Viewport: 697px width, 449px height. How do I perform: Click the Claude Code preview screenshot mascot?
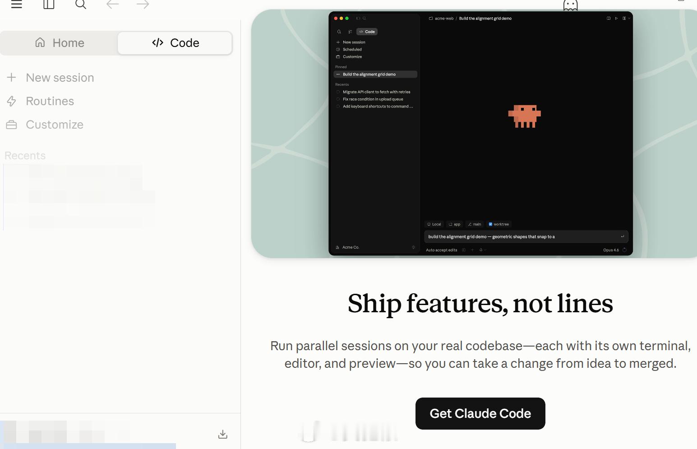pyautogui.click(x=524, y=116)
